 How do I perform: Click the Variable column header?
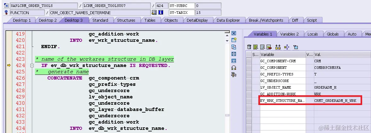click(x=283, y=54)
